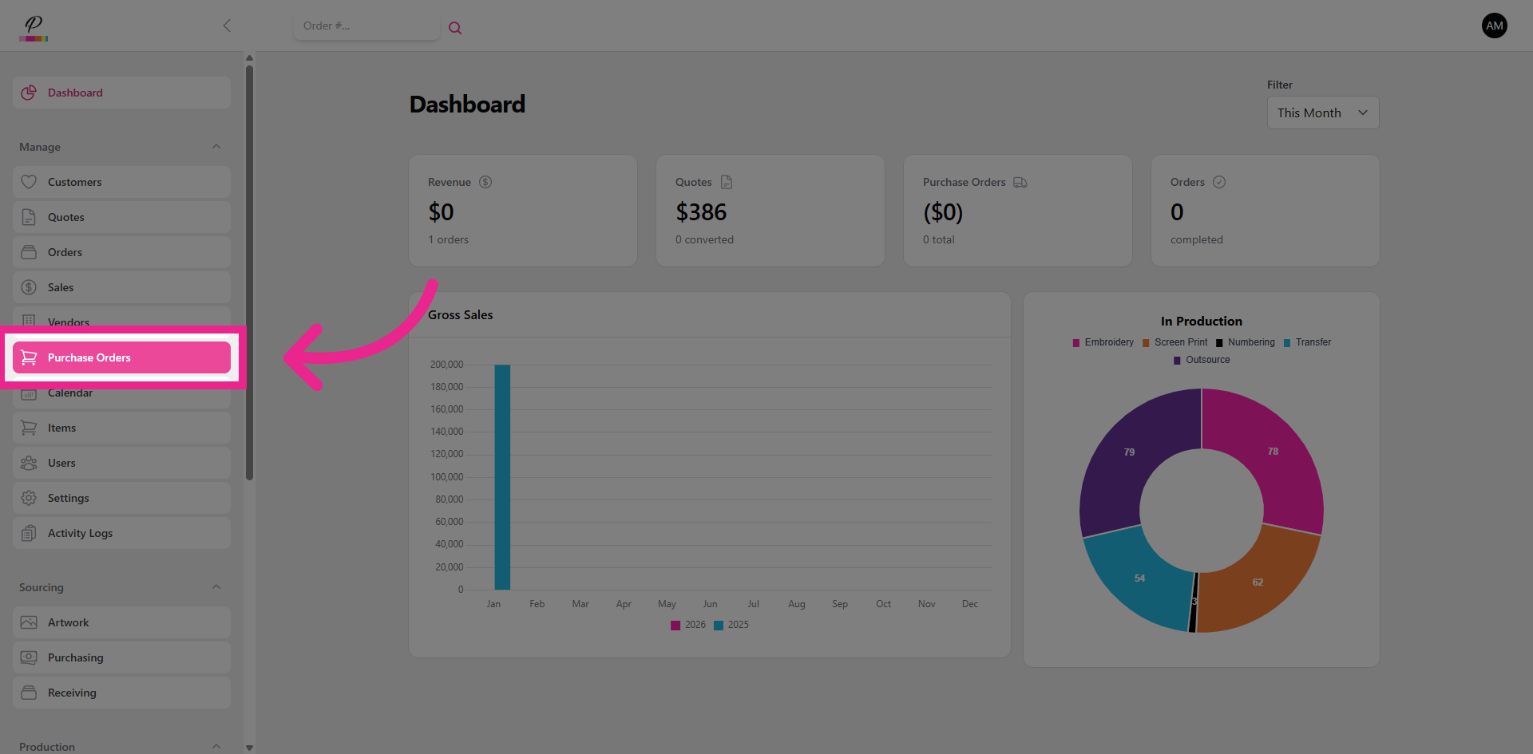Open Purchase Orders in the sidebar

click(x=121, y=357)
